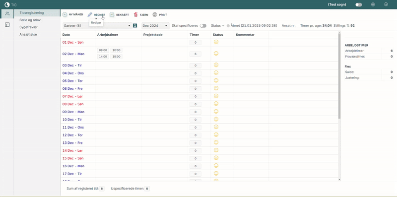This screenshot has width=397, height=197.
Task: Click status smiley for 02 Dec - Man
Action: [216, 54]
